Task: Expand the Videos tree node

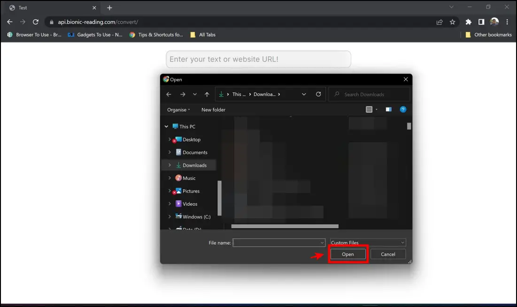Action: [x=170, y=204]
